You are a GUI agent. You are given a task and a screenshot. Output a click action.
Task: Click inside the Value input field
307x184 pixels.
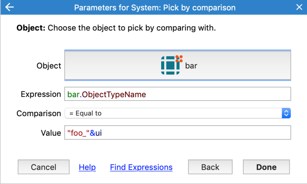pos(178,133)
